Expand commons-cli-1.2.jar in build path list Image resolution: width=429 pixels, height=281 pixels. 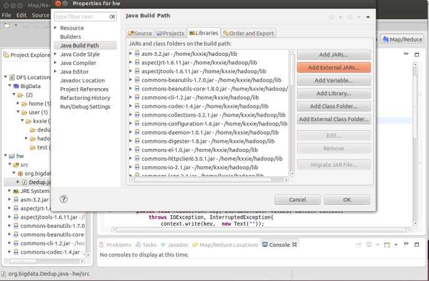click(131, 97)
